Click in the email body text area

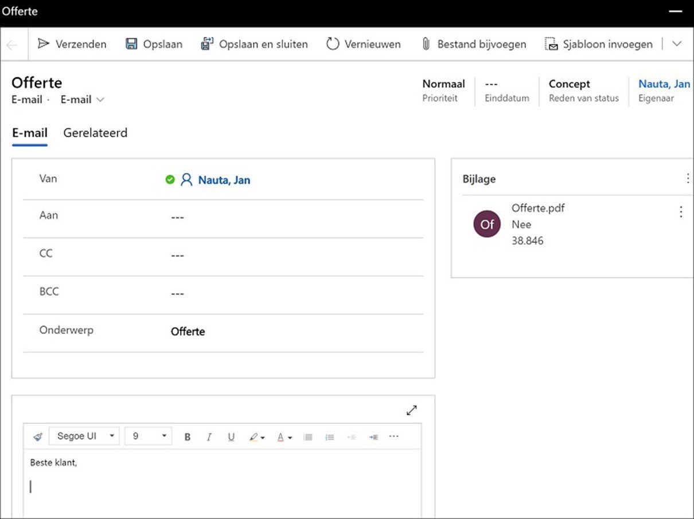click(x=223, y=483)
